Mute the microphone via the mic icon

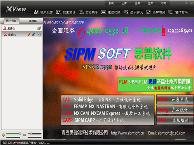(x=3, y=135)
